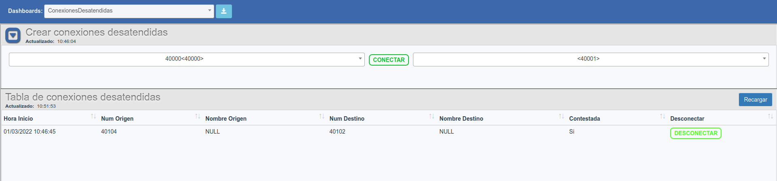Collapse the Crear conexiones desatendidas panel icon
This screenshot has height=181, width=777.
pos(13,36)
